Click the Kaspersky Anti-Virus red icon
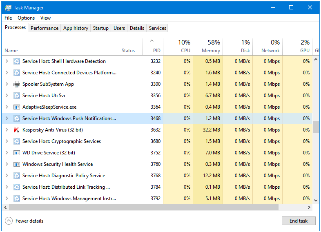The height and width of the screenshot is (232, 321). 17,130
